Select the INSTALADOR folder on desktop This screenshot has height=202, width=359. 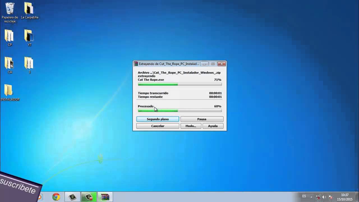tap(10, 93)
